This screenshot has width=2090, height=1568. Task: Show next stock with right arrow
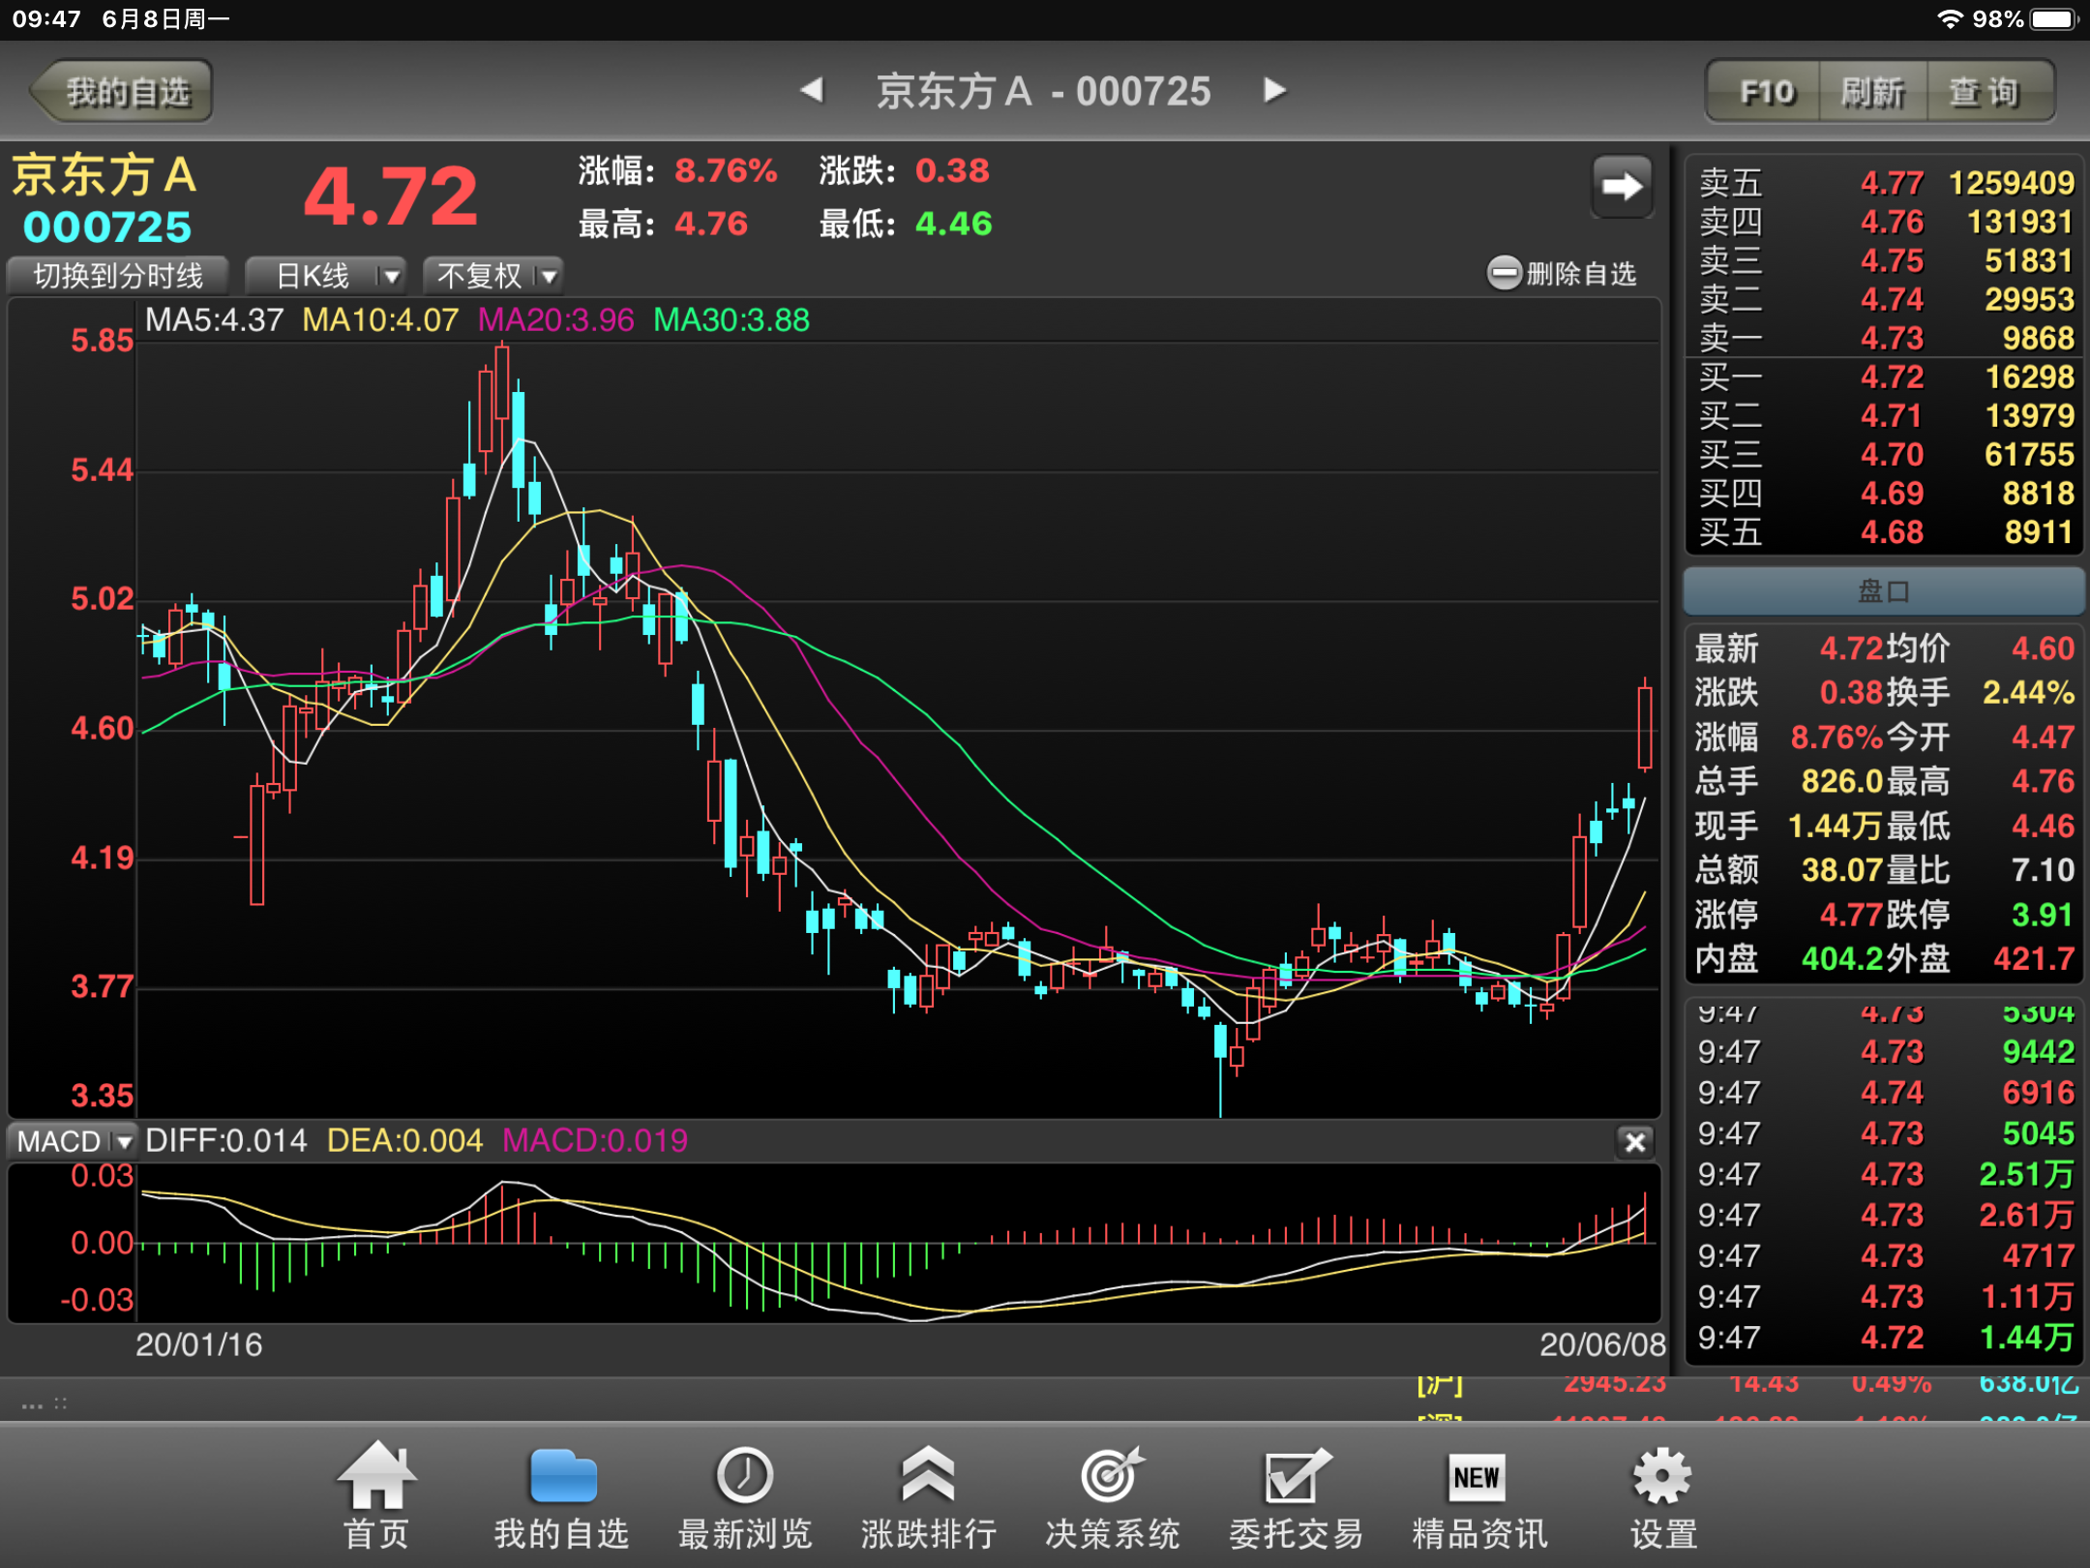(x=1275, y=90)
